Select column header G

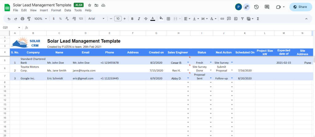pos(156,33)
